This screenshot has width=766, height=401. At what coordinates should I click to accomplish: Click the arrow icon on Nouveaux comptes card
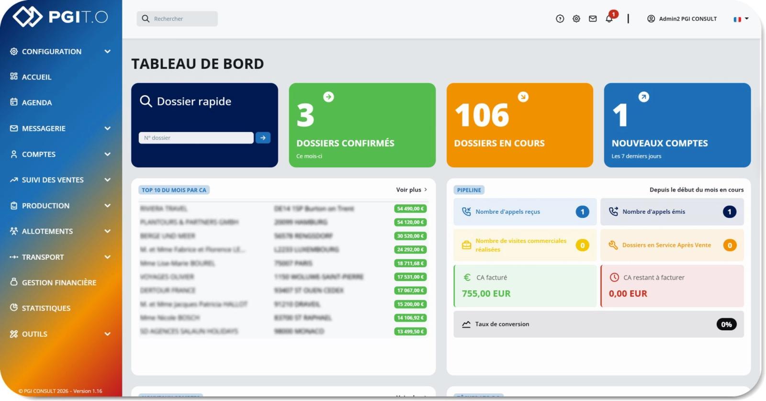pyautogui.click(x=644, y=97)
